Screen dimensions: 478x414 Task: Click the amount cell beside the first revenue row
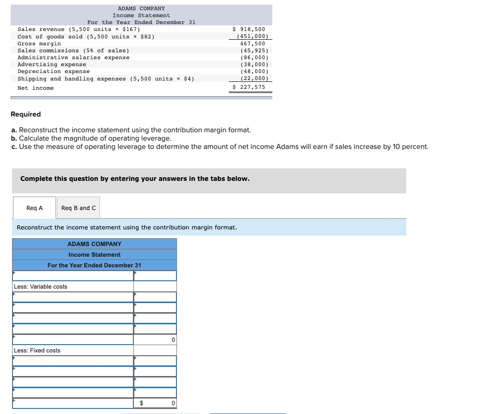point(155,275)
